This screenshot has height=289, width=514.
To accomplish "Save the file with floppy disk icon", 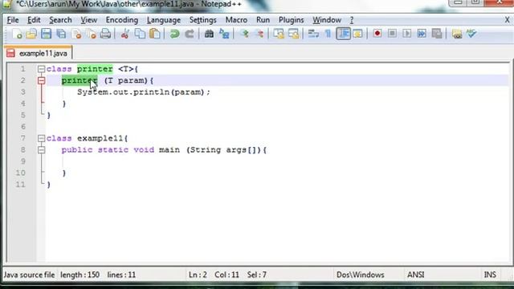I will click(x=47, y=34).
